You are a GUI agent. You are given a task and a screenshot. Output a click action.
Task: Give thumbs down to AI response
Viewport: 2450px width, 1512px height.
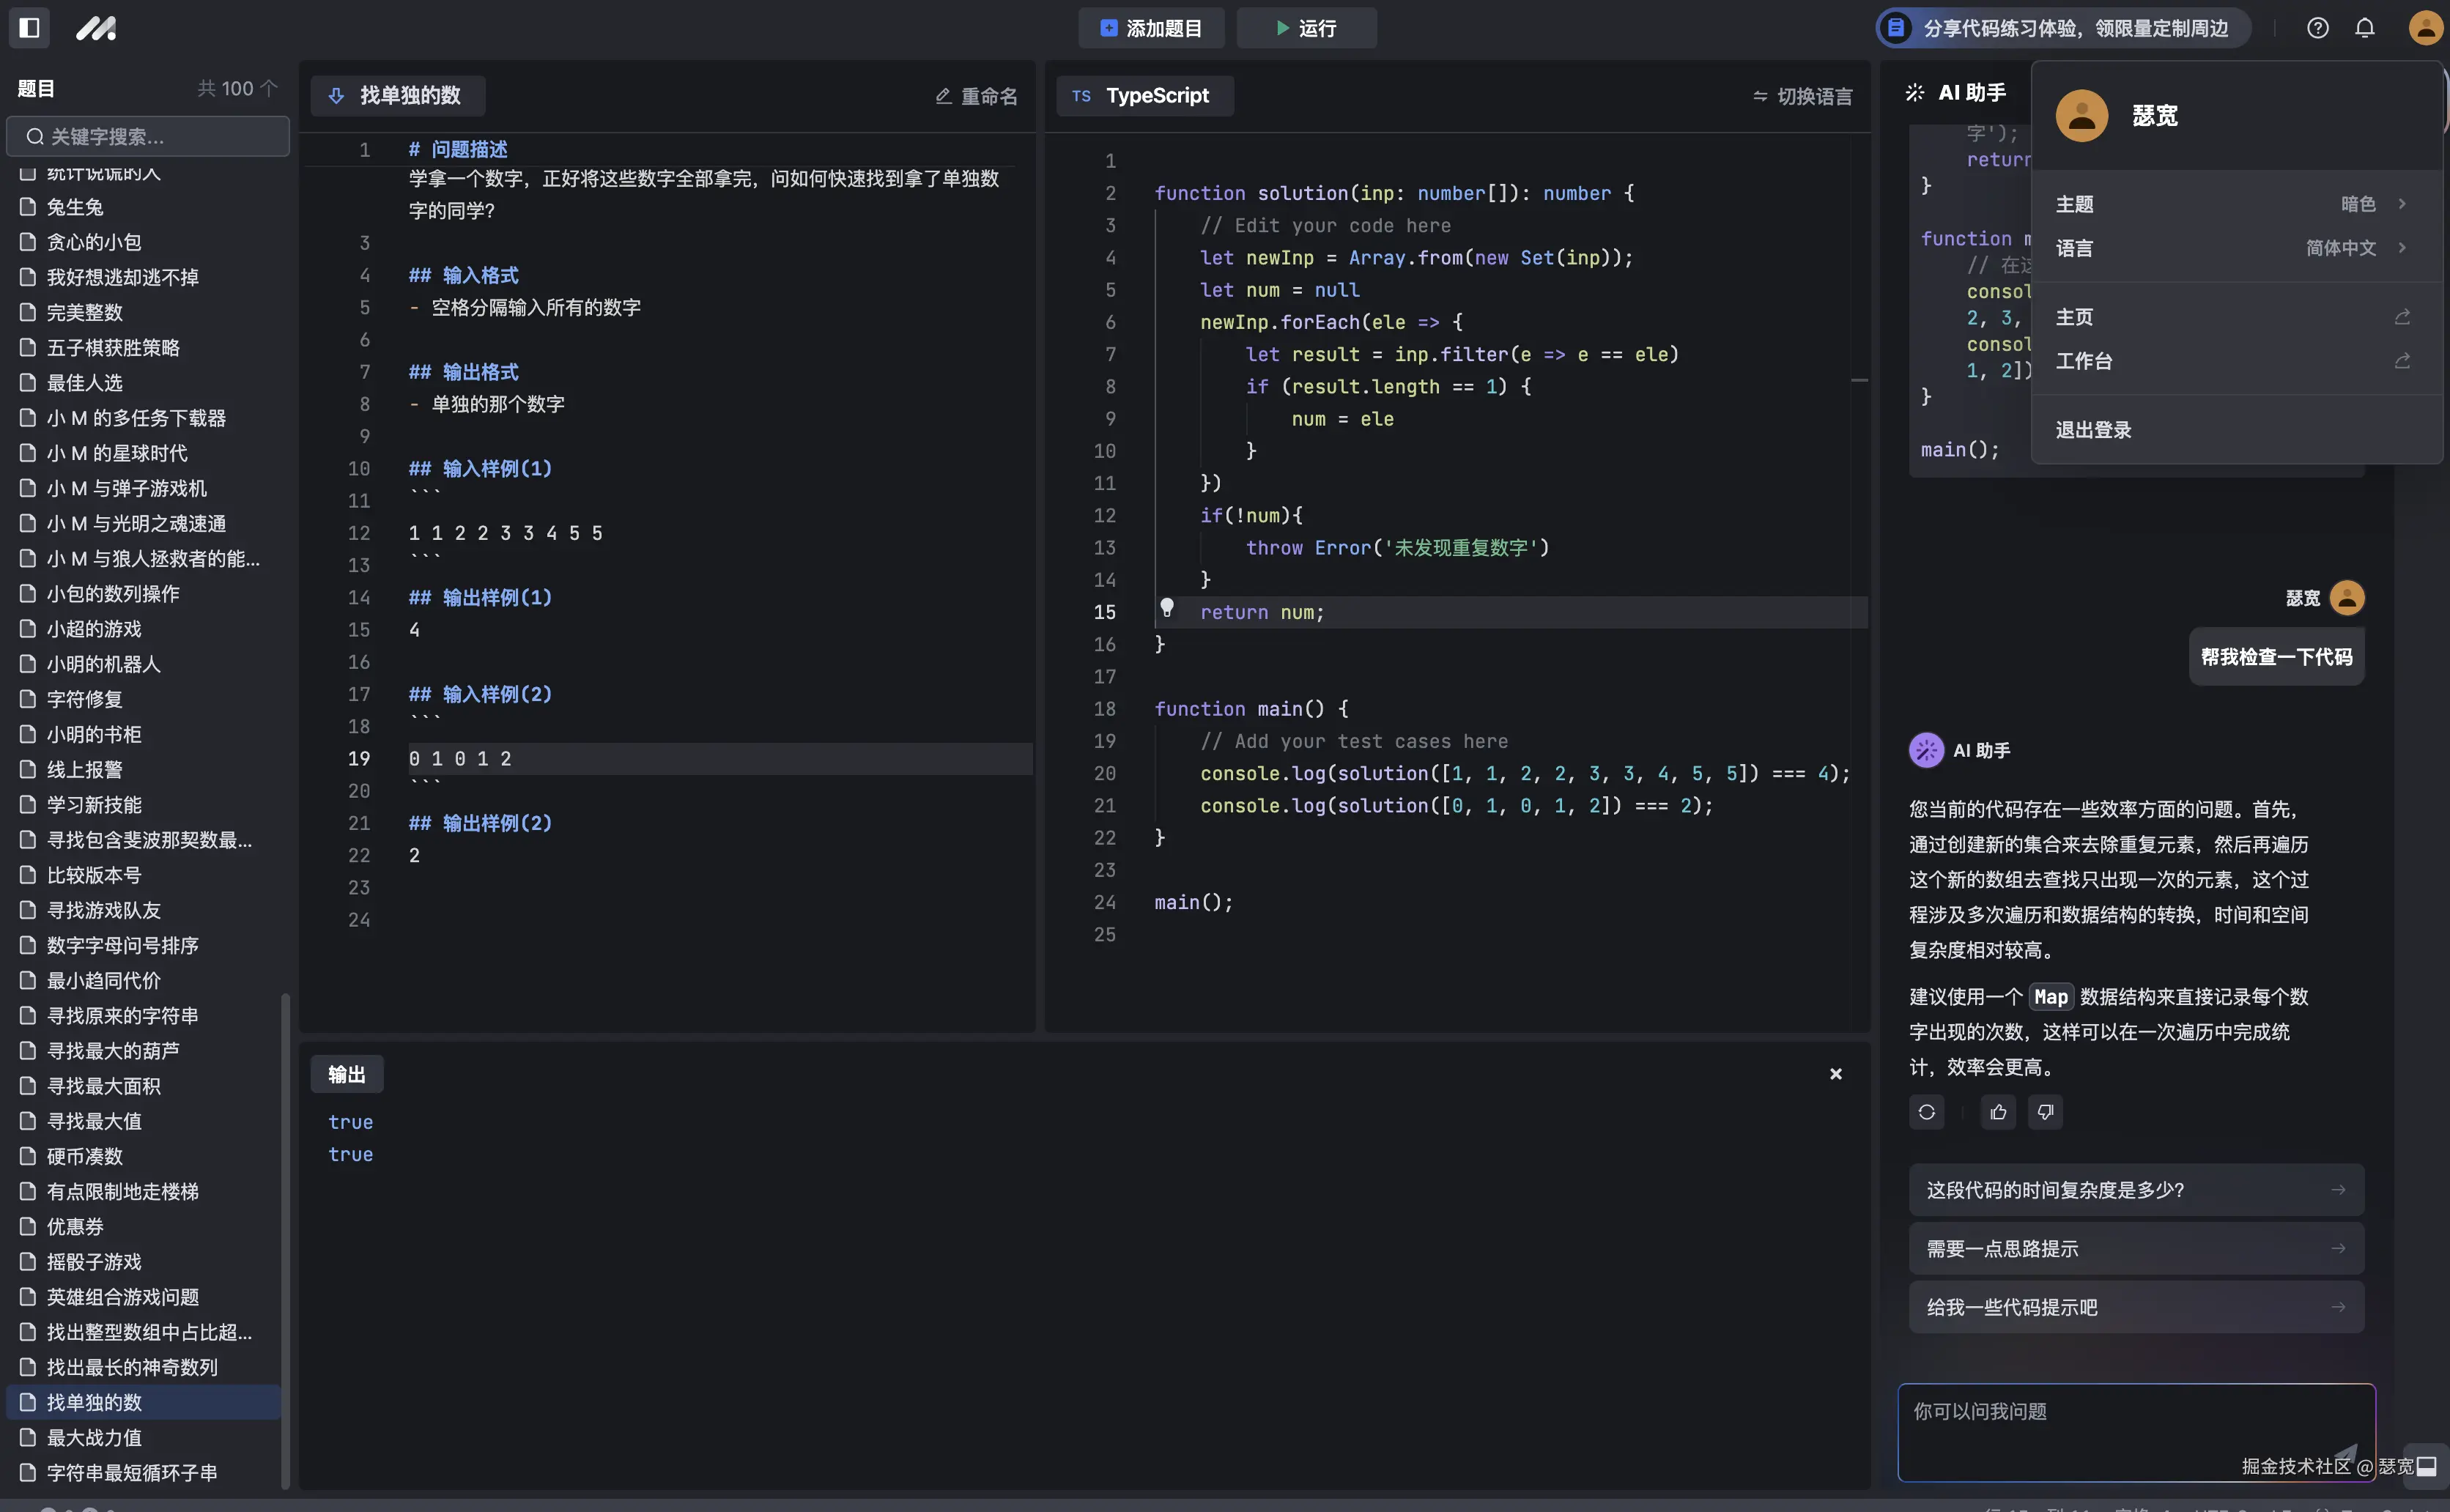point(2045,1112)
